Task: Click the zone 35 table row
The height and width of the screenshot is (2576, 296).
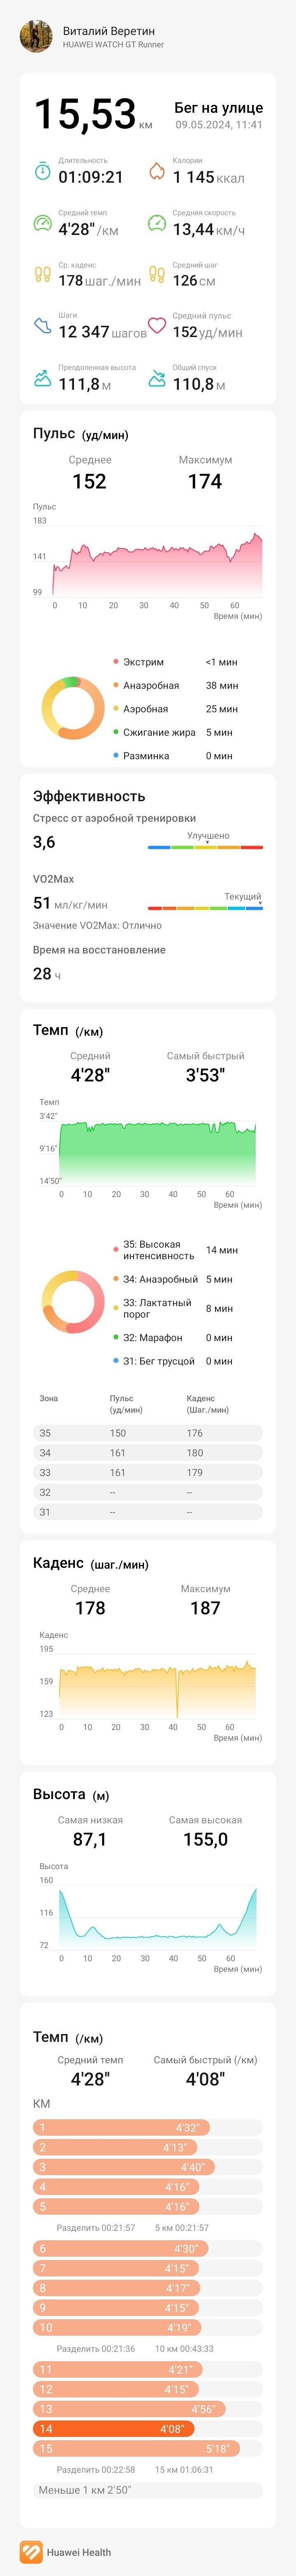Action: coord(148,1433)
